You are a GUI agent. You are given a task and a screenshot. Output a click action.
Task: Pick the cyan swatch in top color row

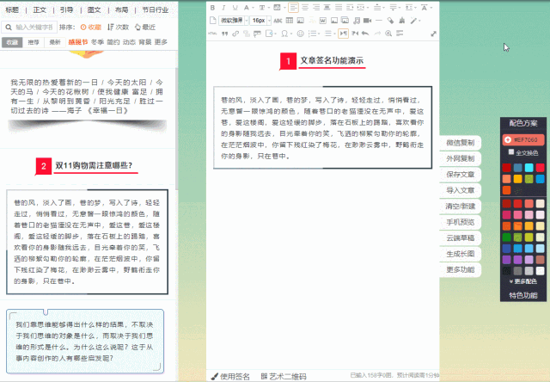pos(529,168)
